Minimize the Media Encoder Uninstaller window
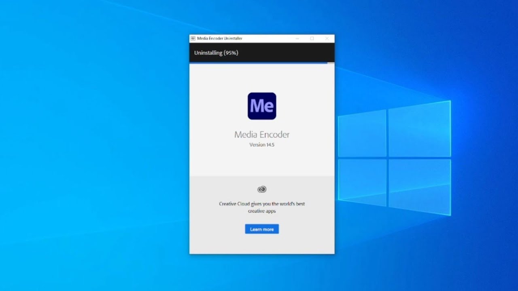The image size is (518, 291). coord(297,38)
